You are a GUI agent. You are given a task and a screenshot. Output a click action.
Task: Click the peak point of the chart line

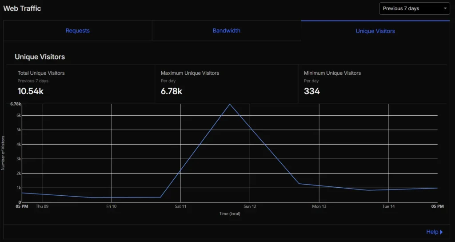(230, 104)
